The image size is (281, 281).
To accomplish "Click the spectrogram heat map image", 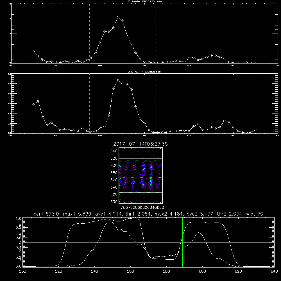I will tap(141, 175).
